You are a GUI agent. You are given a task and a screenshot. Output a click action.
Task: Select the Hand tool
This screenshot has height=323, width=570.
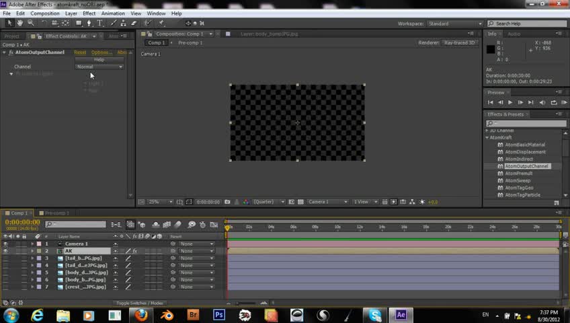pos(20,23)
